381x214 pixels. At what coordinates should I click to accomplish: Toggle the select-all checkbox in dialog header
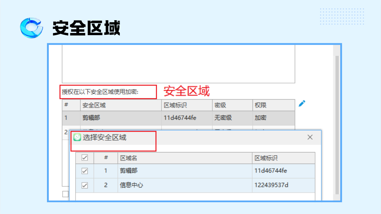coord(85,158)
